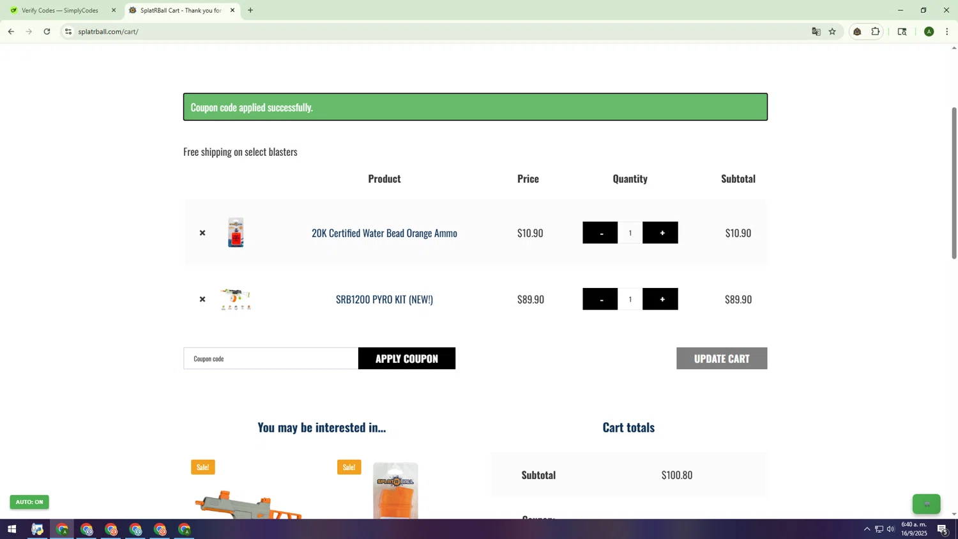This screenshot has width=958, height=539.
Task: Reload the current page
Action: coord(47,31)
